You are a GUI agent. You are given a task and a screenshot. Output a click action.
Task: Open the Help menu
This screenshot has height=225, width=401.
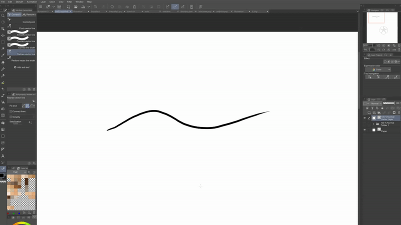point(89,2)
